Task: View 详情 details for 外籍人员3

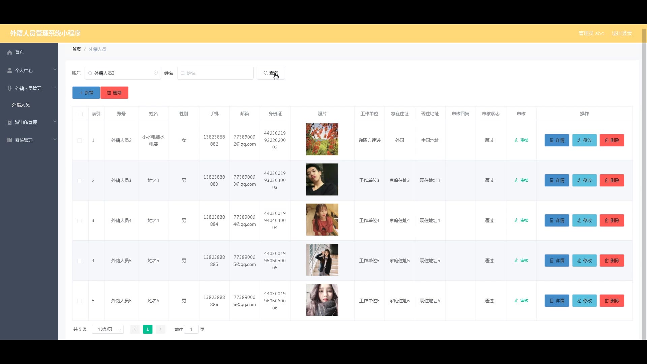Action: click(x=557, y=180)
